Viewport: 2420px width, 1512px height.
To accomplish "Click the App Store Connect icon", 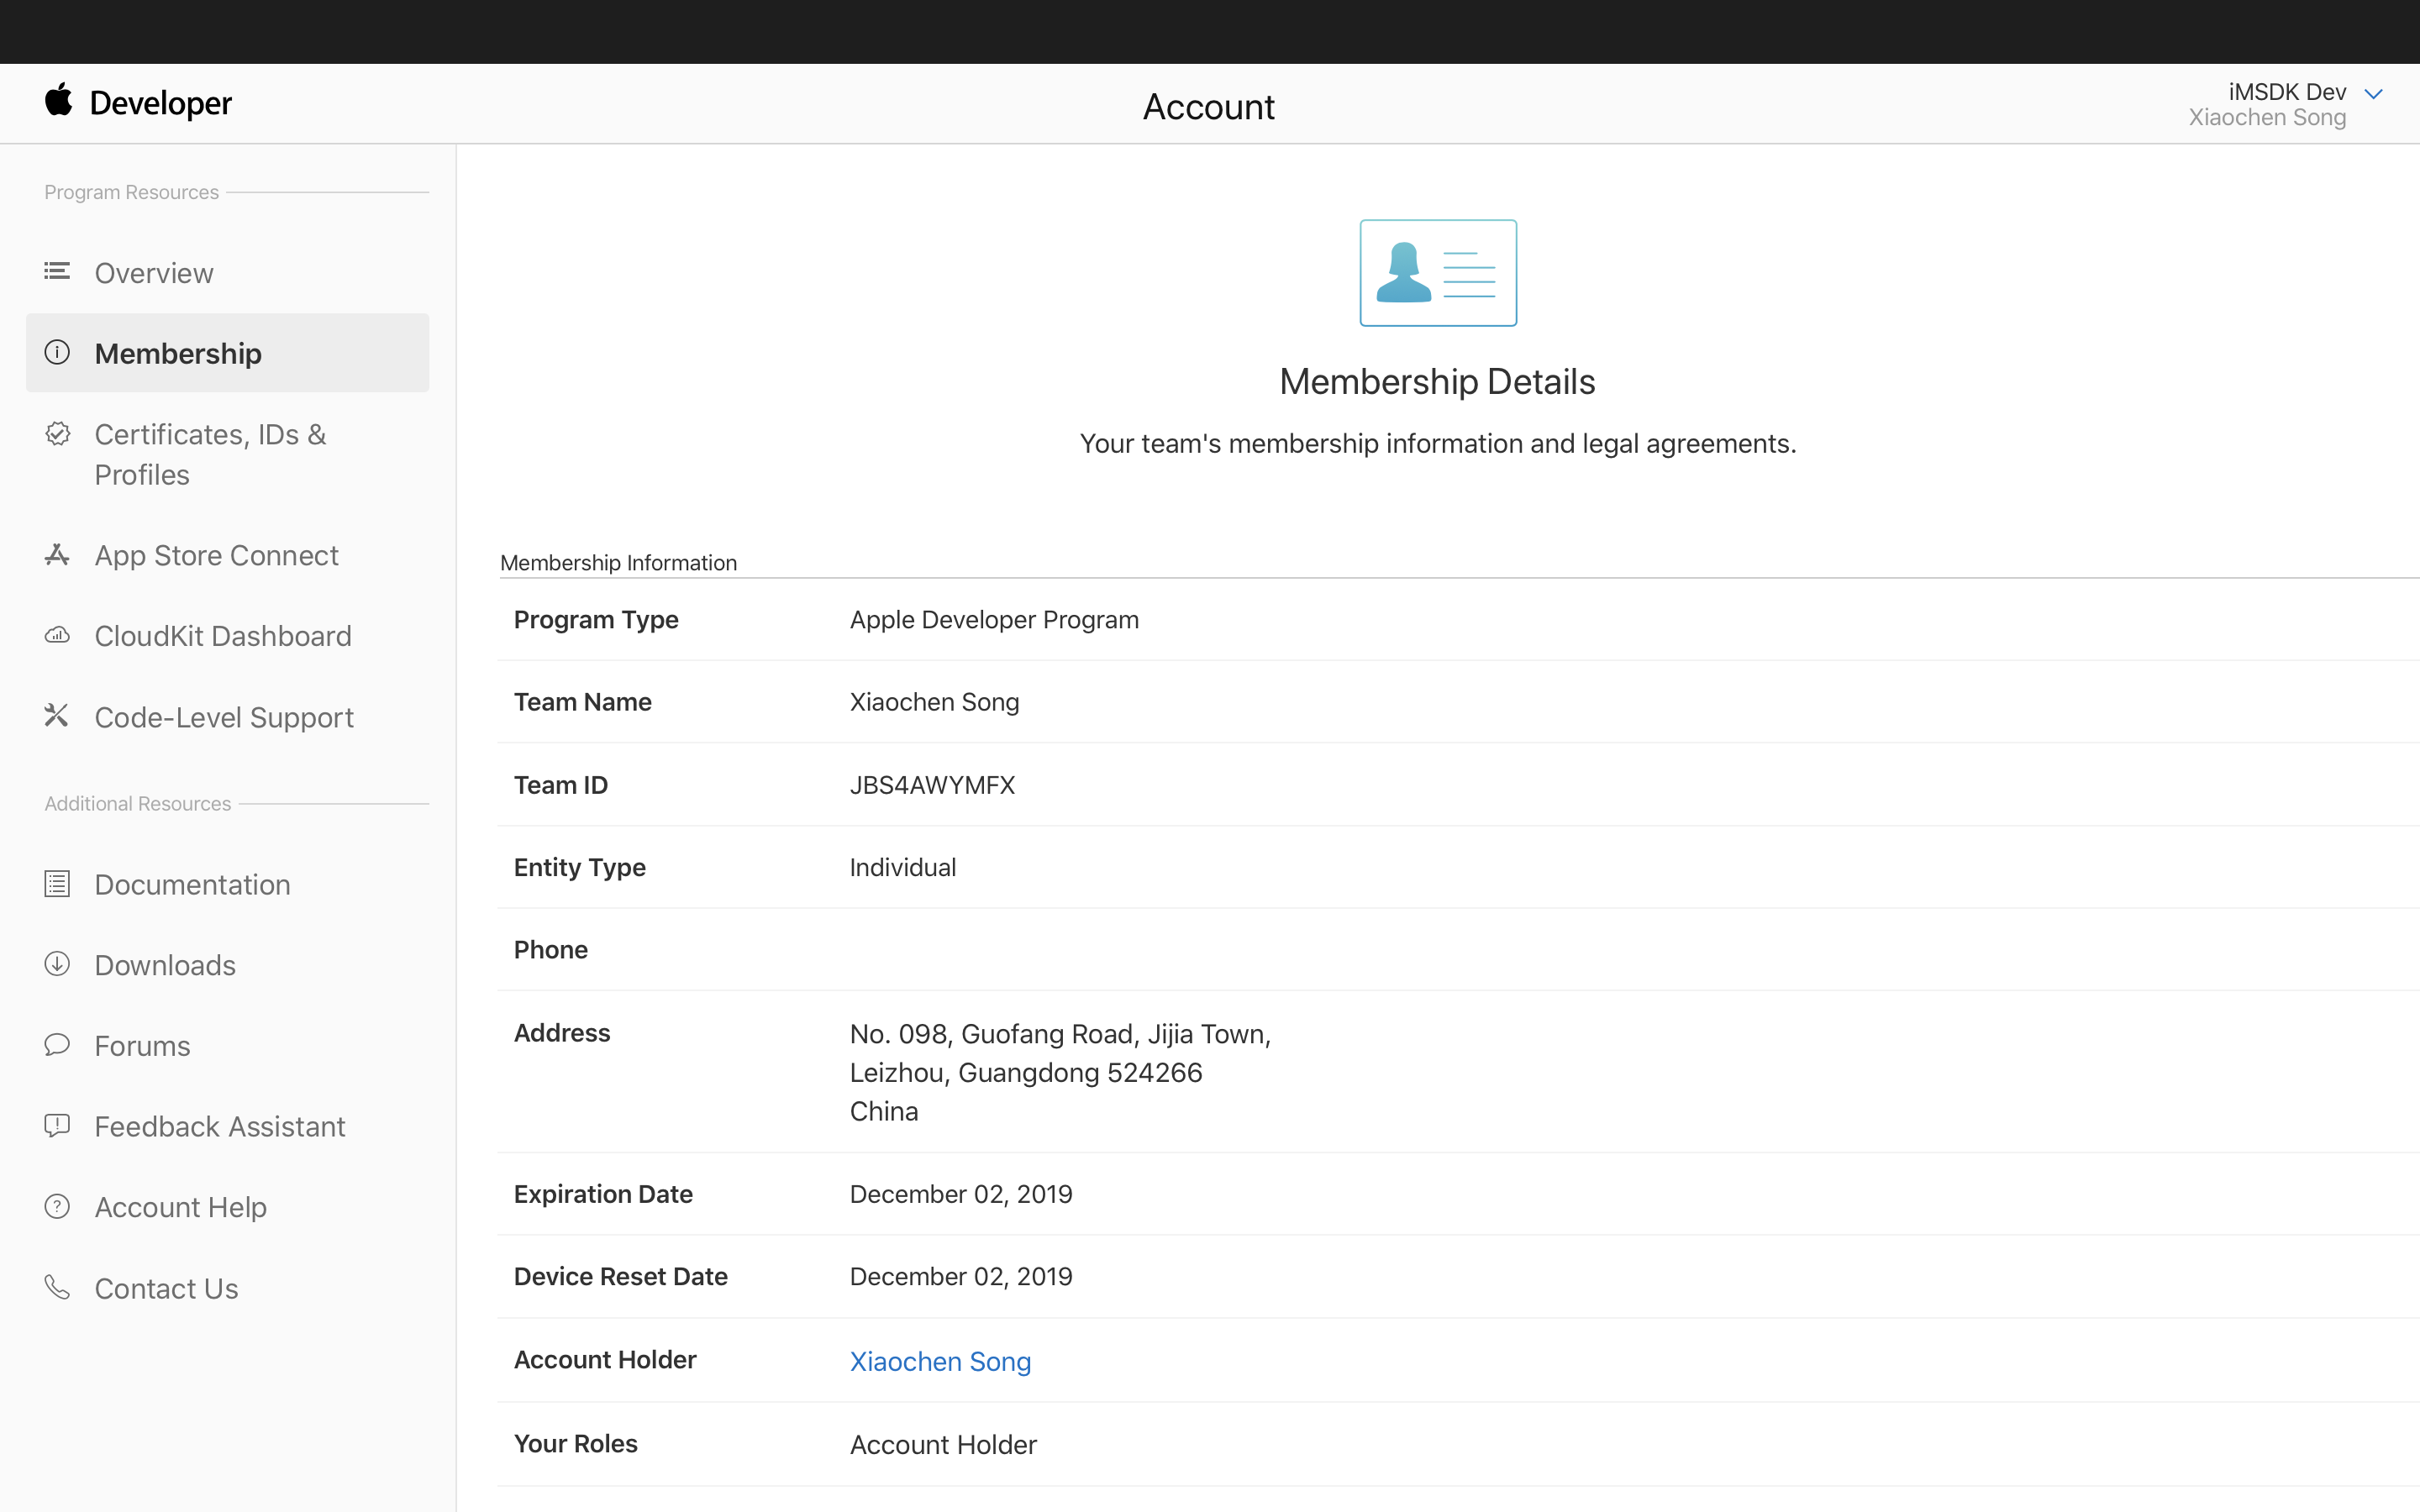I will coord(57,555).
